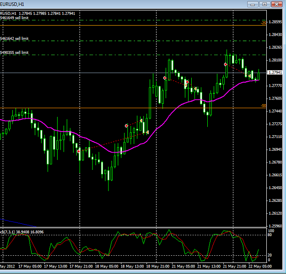Click the 1.28265 price scale value
The image size is (286, 274).
[275, 47]
